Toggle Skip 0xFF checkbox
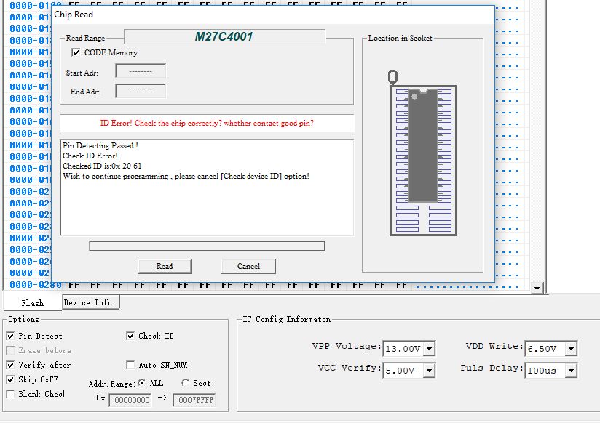This screenshot has height=423, width=600. 11,379
